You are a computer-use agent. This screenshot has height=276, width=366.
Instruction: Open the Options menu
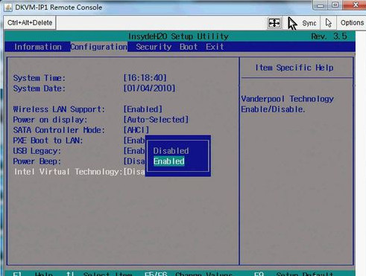(x=352, y=23)
